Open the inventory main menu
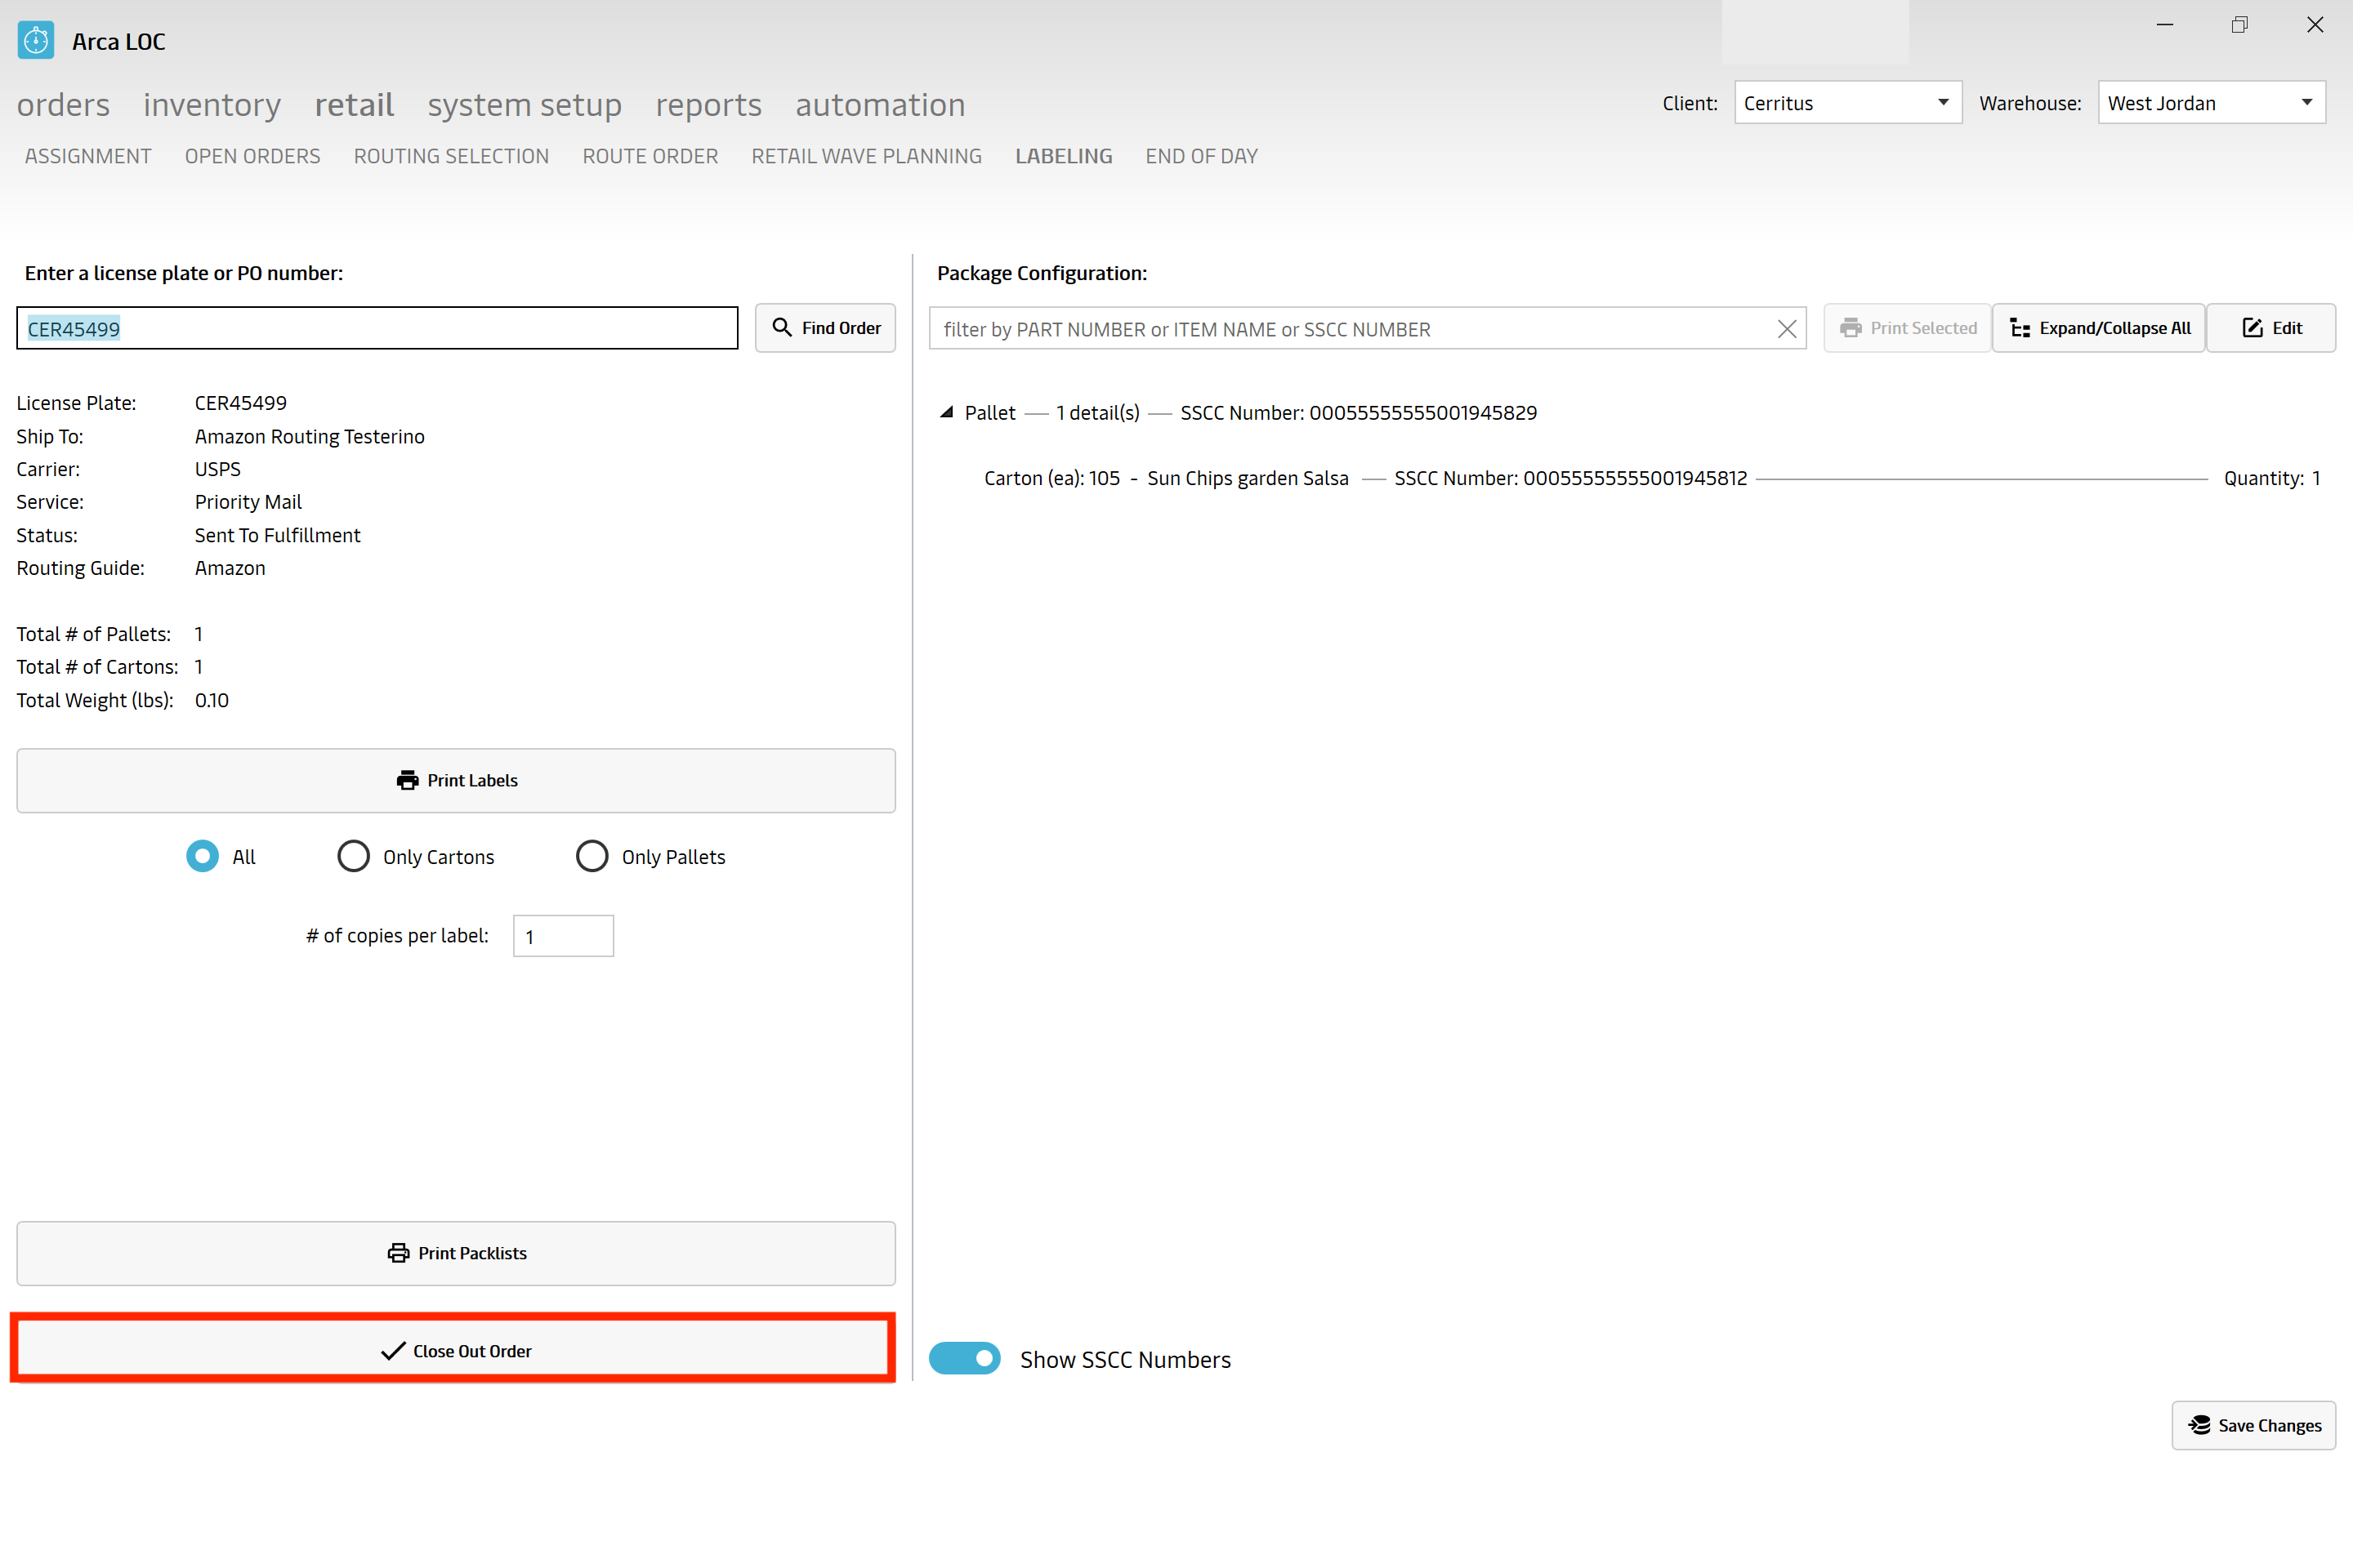Screen dimensions: 2353x1568 212,105
